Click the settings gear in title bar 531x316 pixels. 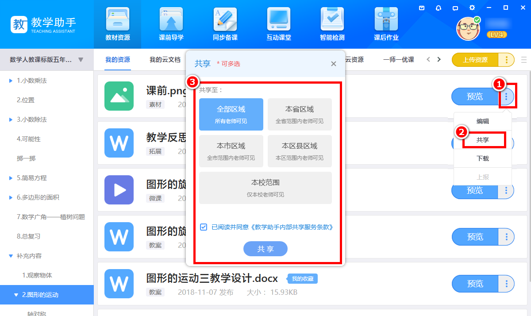pos(472,8)
